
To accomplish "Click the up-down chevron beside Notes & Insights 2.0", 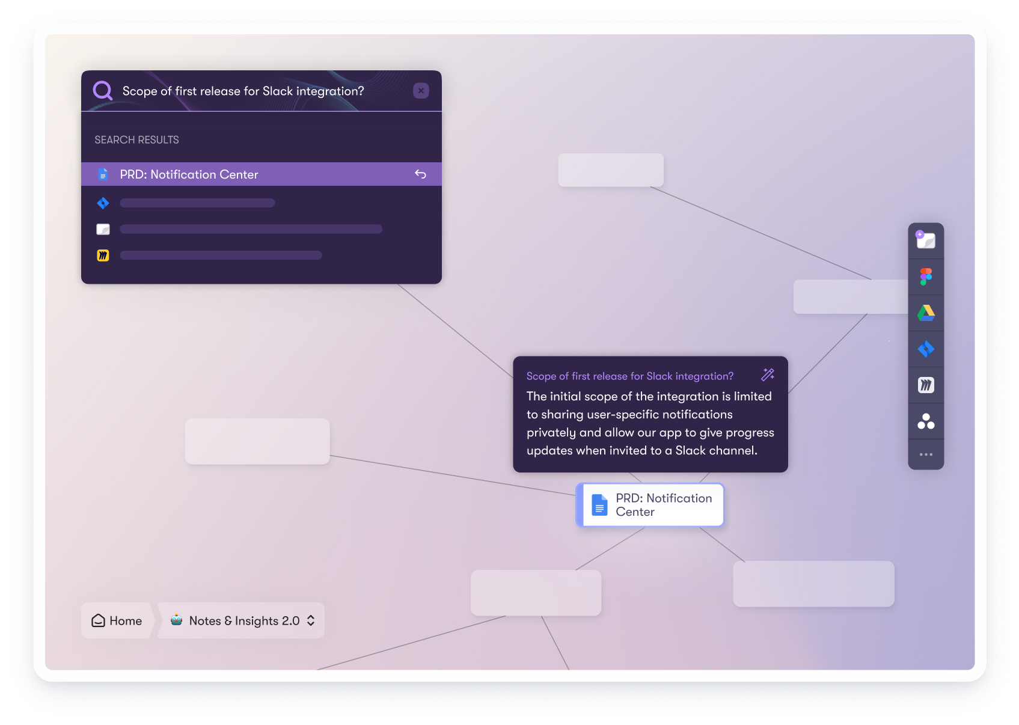I will pyautogui.click(x=311, y=620).
